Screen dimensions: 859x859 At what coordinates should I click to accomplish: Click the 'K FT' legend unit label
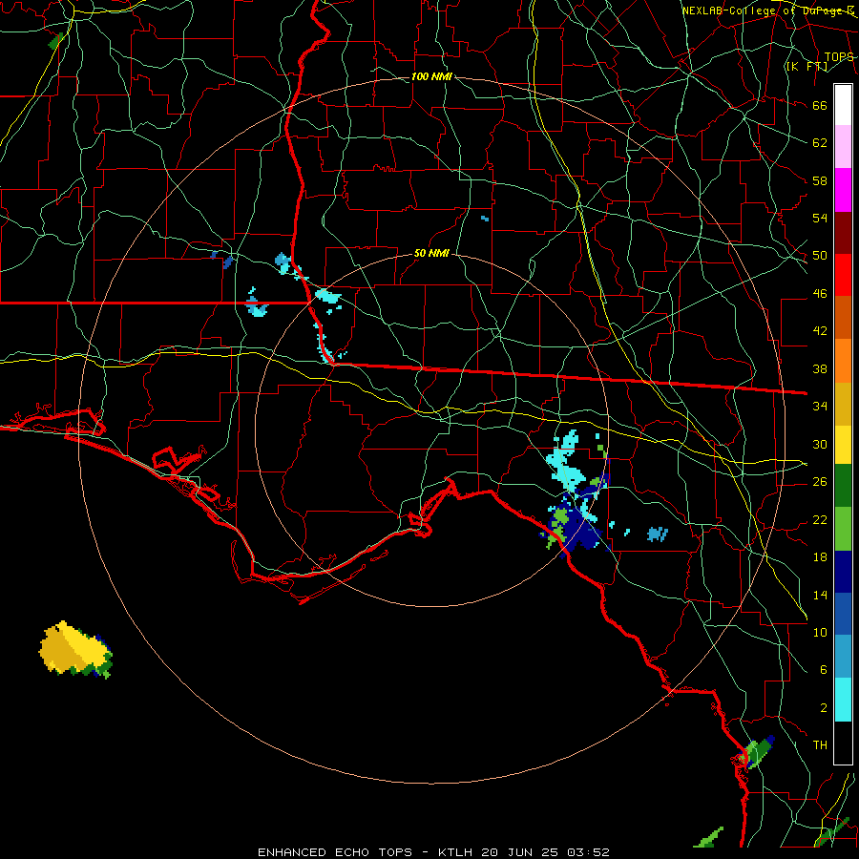point(807,66)
